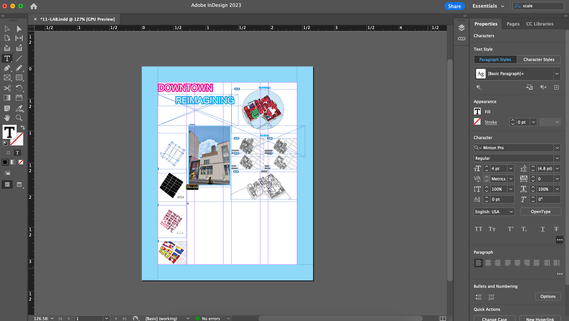Swap fill and stroke arrow
Viewport: 569px width, 321px height.
23,127
